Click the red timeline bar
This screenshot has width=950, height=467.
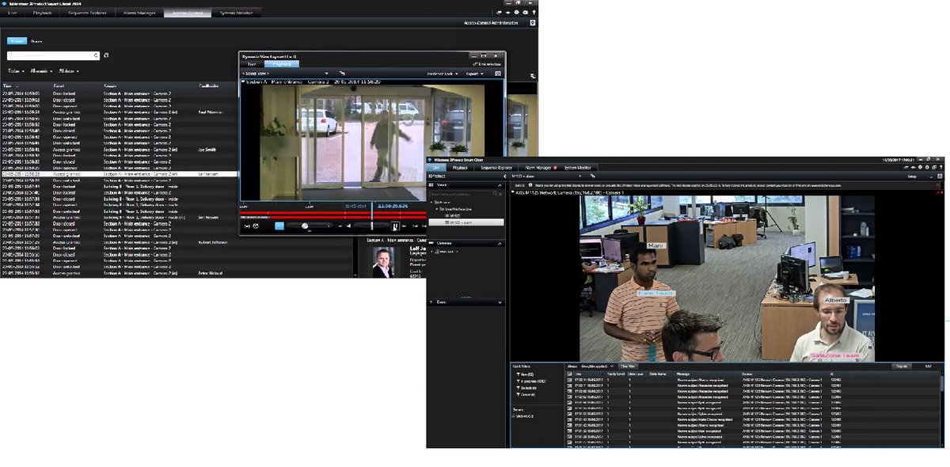[x=317, y=213]
